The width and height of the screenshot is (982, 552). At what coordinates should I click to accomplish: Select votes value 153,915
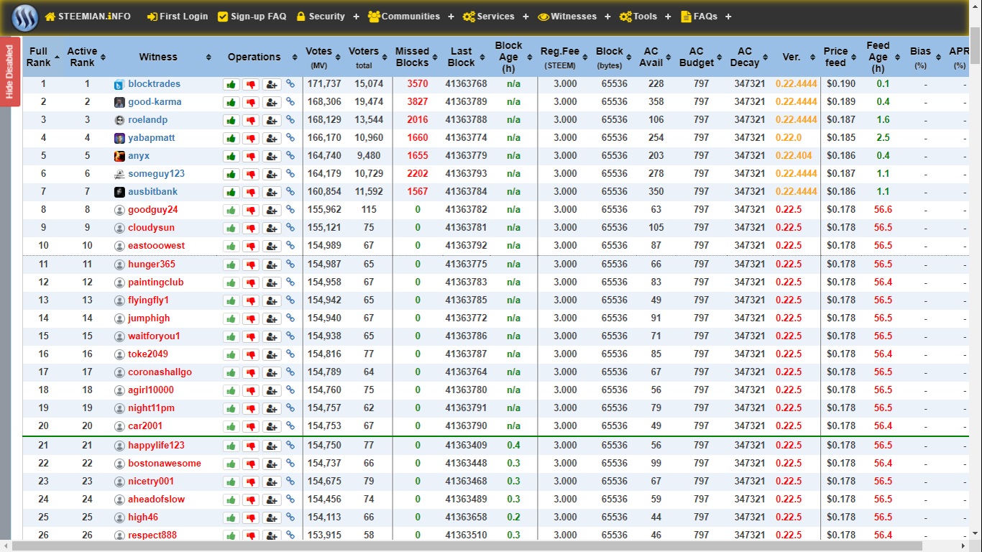click(324, 535)
